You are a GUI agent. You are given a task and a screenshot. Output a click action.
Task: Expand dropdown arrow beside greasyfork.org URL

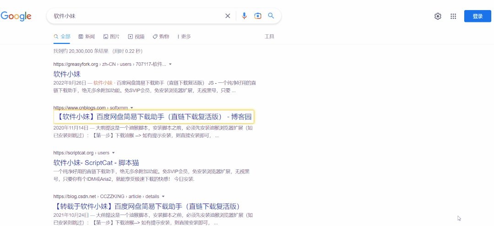(170, 64)
